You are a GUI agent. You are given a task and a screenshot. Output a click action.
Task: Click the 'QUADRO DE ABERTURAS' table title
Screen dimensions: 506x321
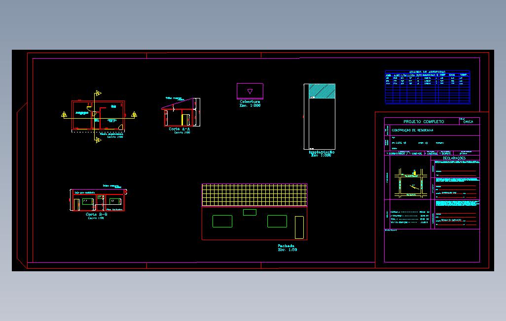tap(427, 72)
